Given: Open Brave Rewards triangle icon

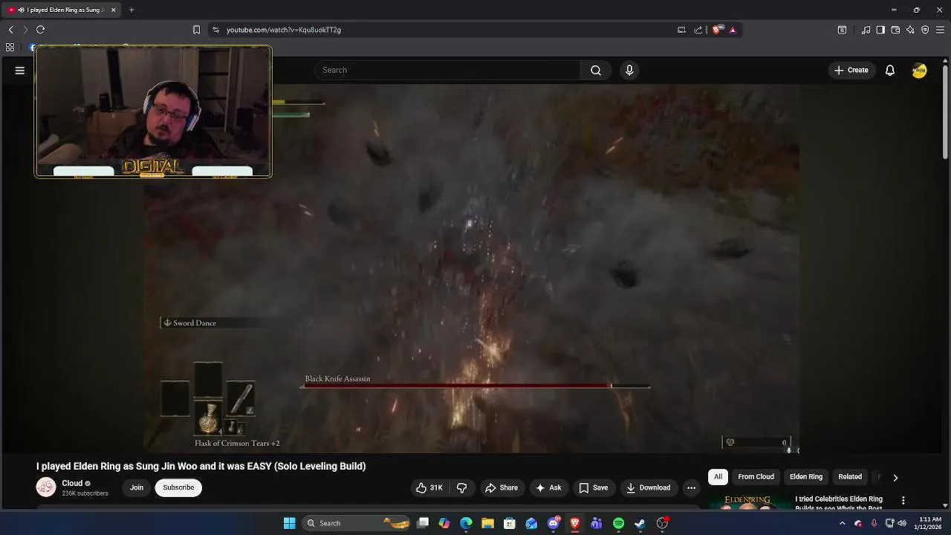Looking at the screenshot, I should pyautogui.click(x=733, y=30).
